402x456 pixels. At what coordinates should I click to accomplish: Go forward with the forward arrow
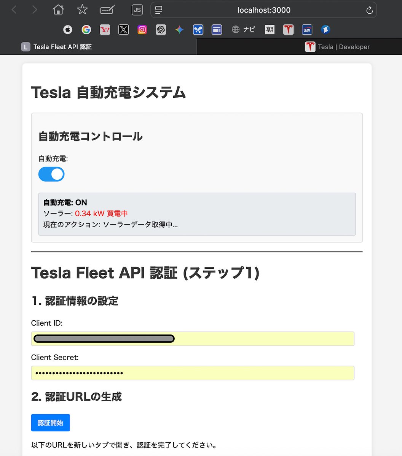pos(35,9)
